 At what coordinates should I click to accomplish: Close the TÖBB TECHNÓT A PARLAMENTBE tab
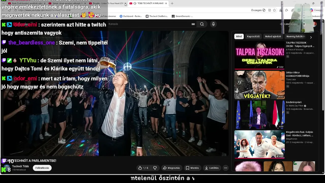coord(166,3)
